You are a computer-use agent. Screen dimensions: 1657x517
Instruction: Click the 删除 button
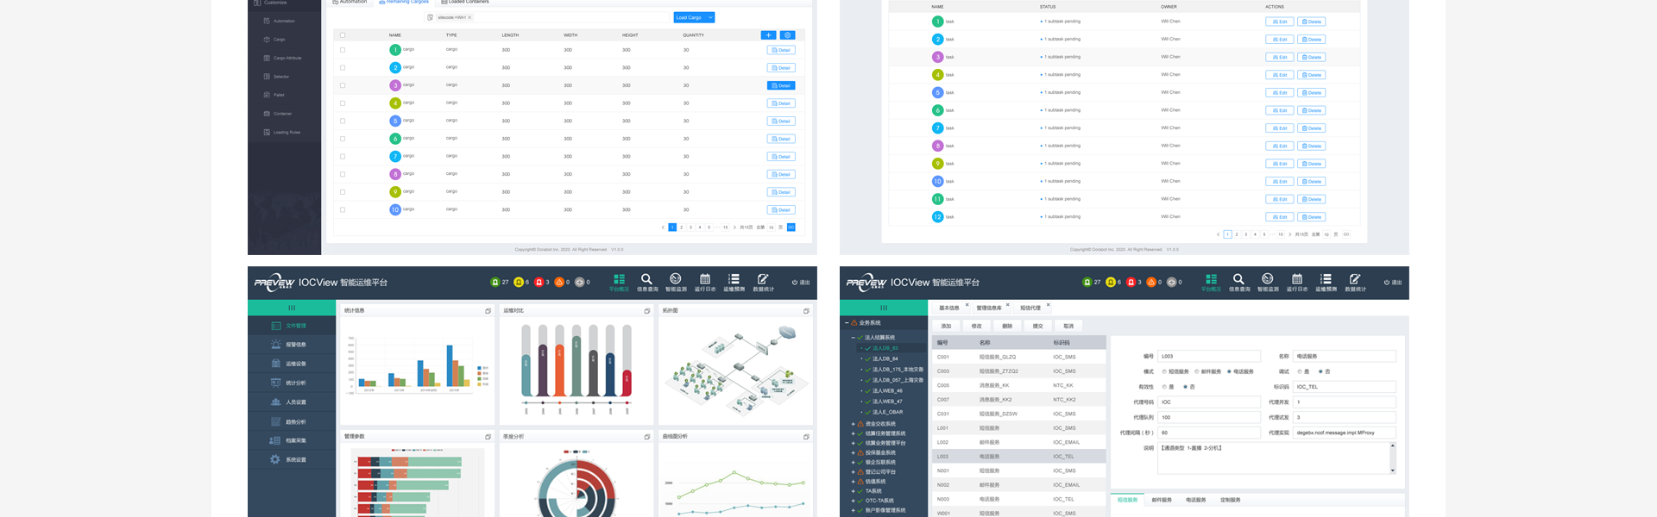(x=1007, y=327)
